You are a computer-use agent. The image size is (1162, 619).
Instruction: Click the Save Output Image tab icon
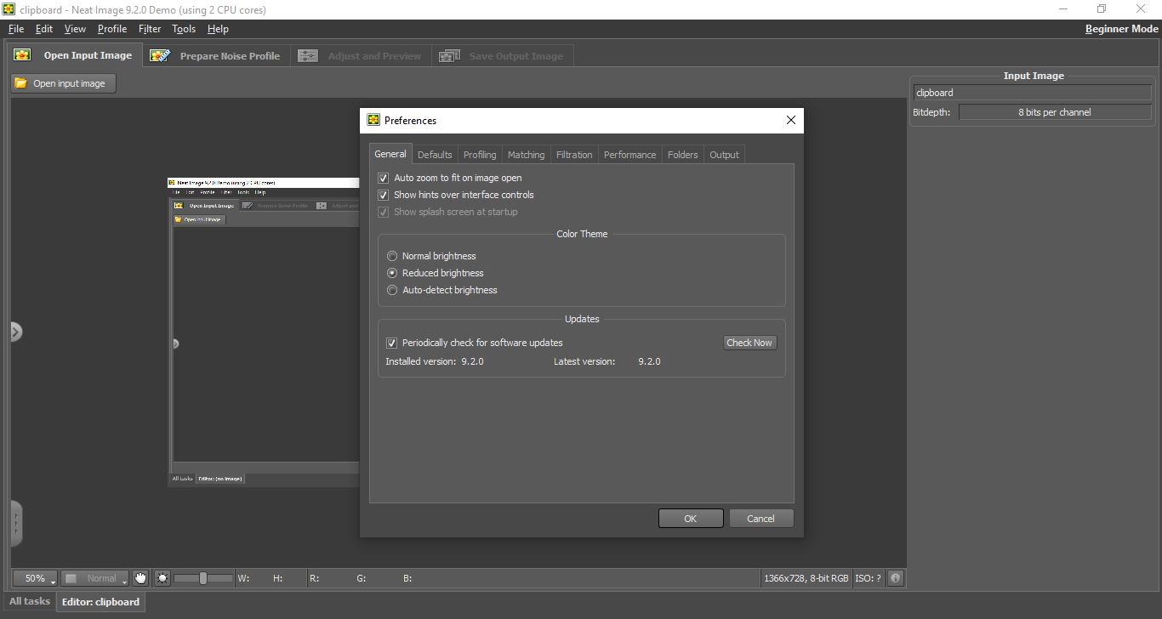(449, 56)
